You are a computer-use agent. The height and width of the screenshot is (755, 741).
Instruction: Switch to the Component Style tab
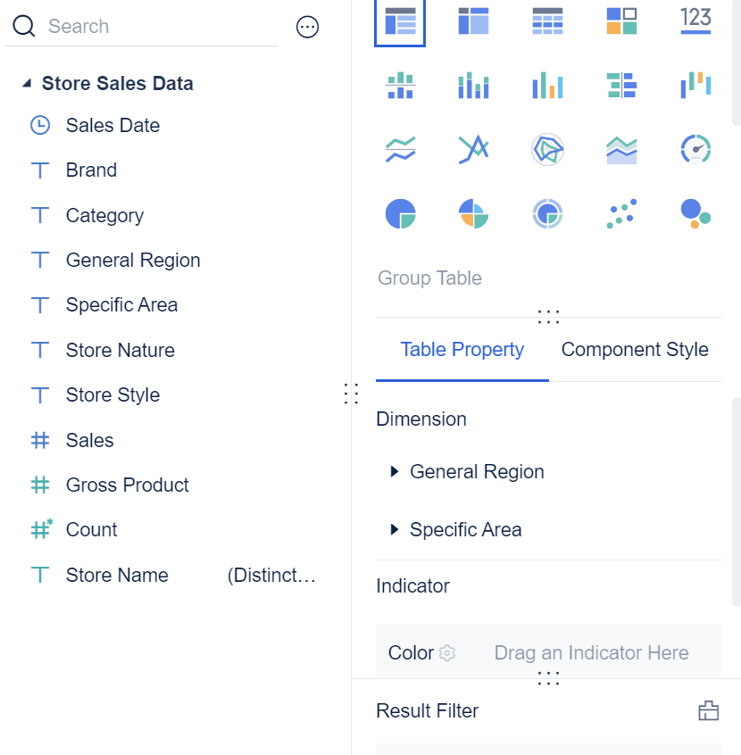click(634, 349)
